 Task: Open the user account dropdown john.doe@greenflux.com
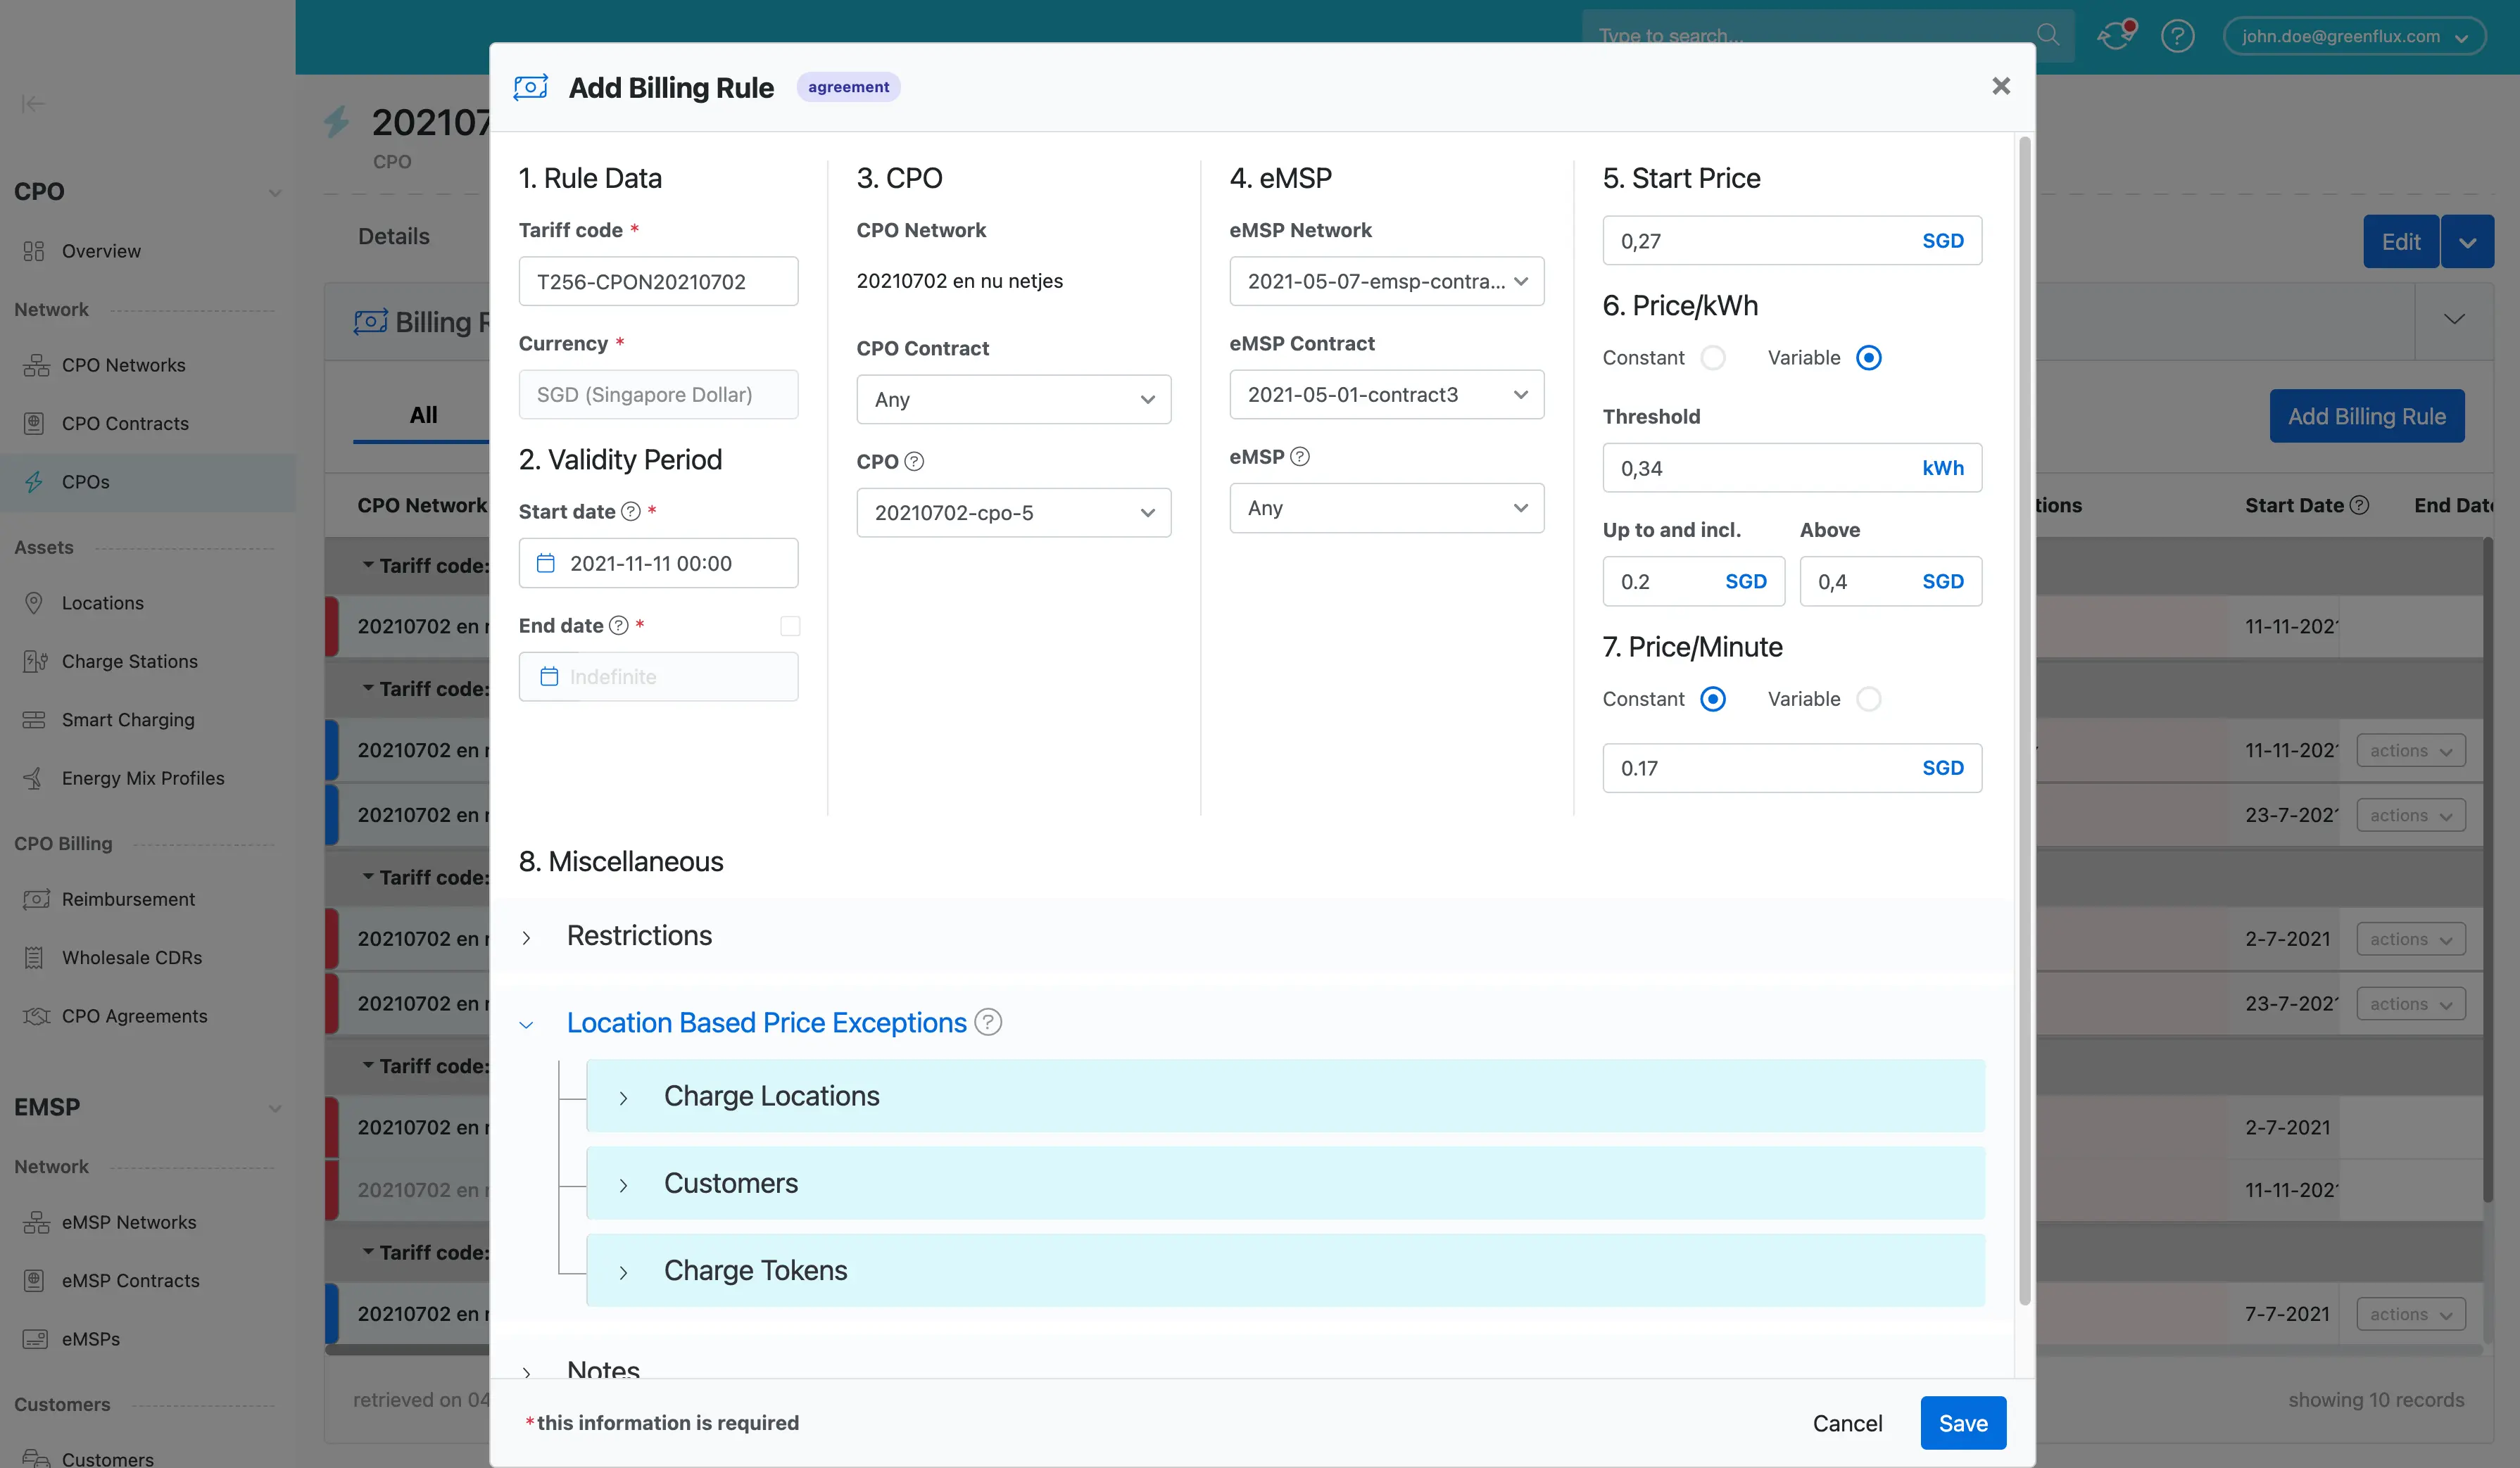2354,36
